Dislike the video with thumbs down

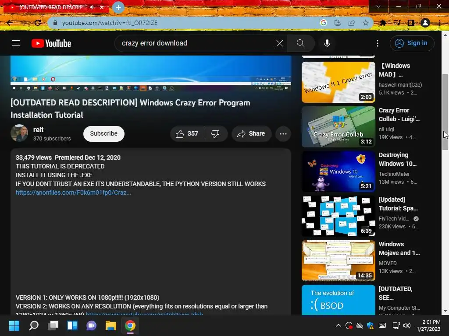[x=216, y=134]
